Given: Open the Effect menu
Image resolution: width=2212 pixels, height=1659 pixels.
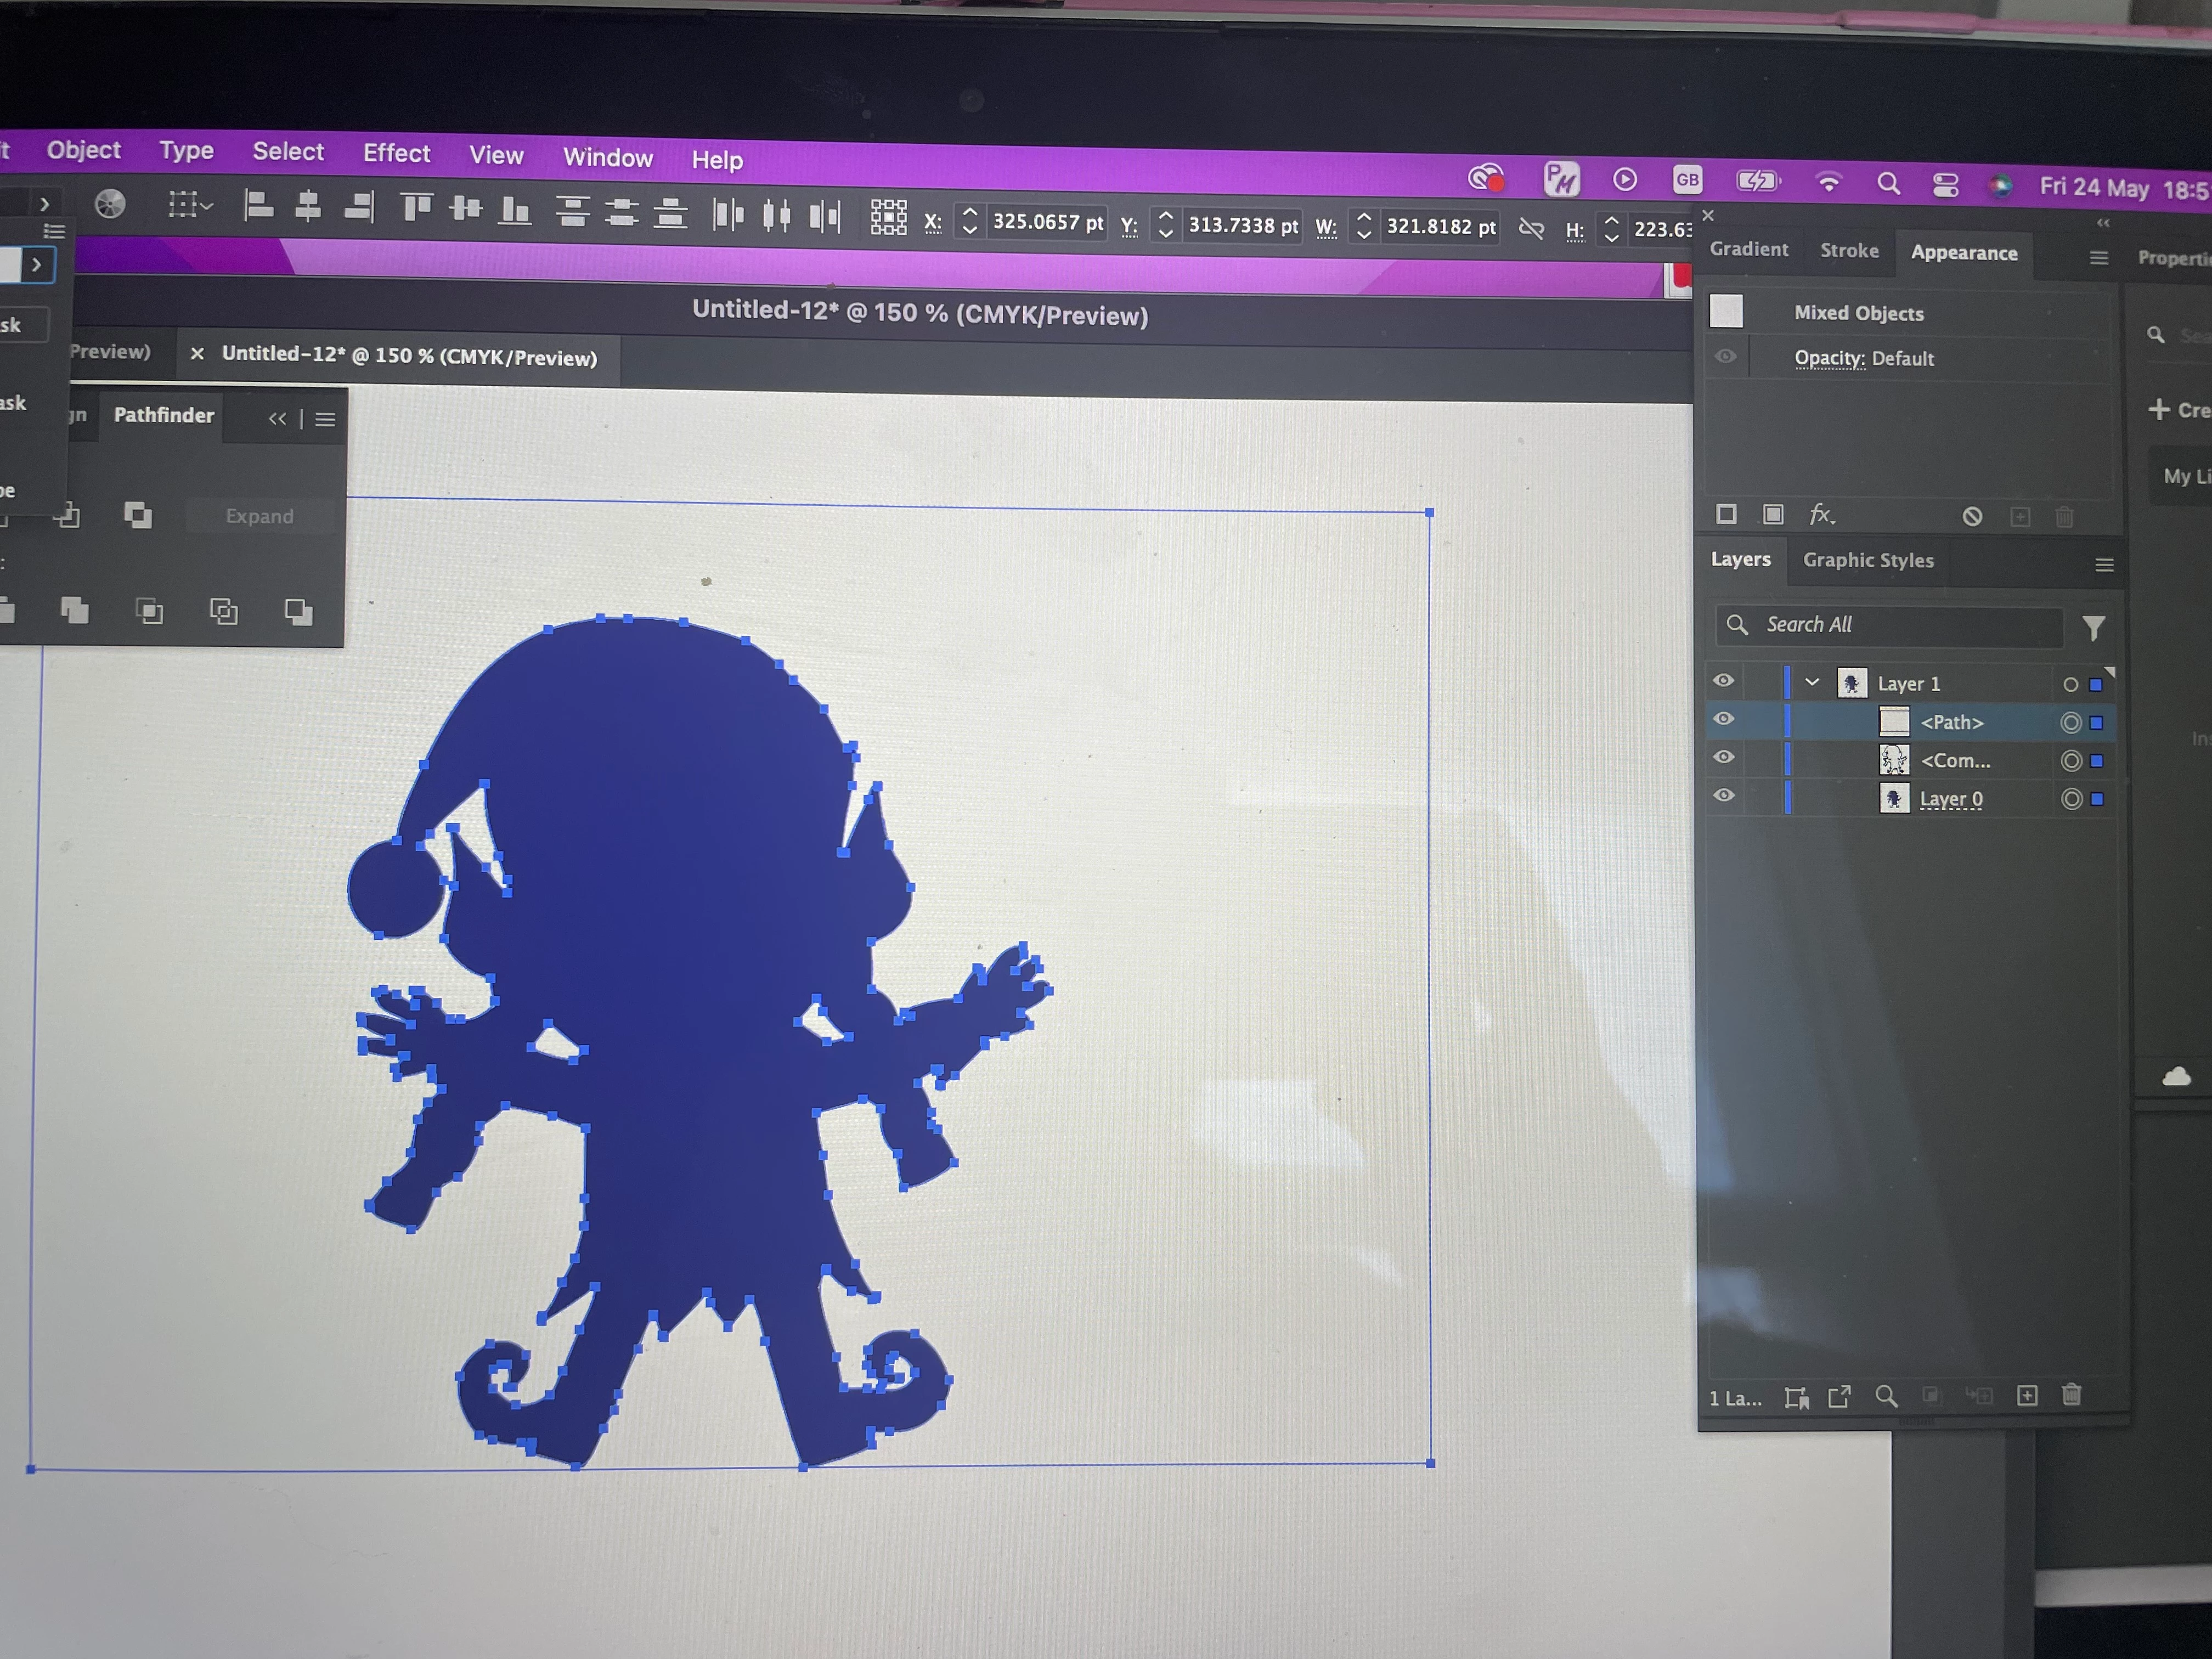Looking at the screenshot, I should 396,153.
